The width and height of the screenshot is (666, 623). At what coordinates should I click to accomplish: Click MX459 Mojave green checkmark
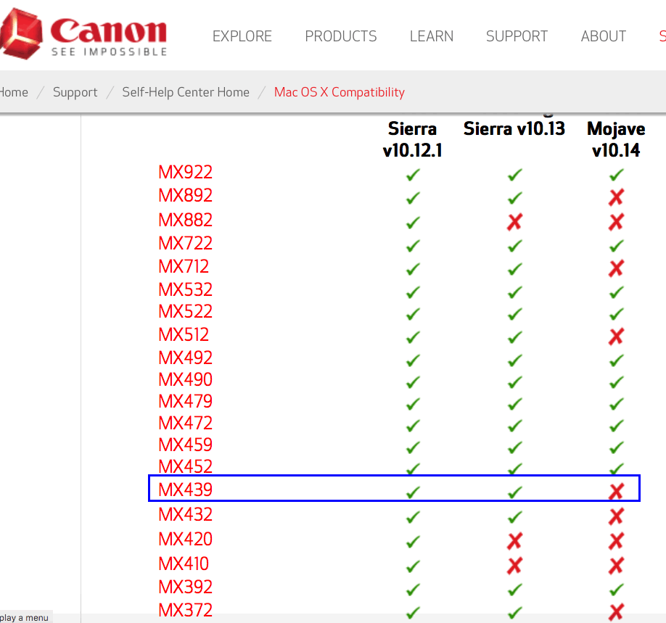[617, 447]
